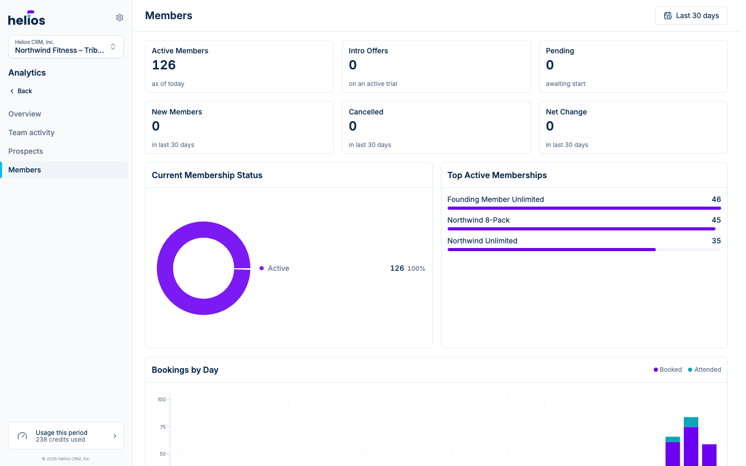Screen dimensions: 746x466
Task: Click the calendar icon in date range button
Action: pos(668,16)
